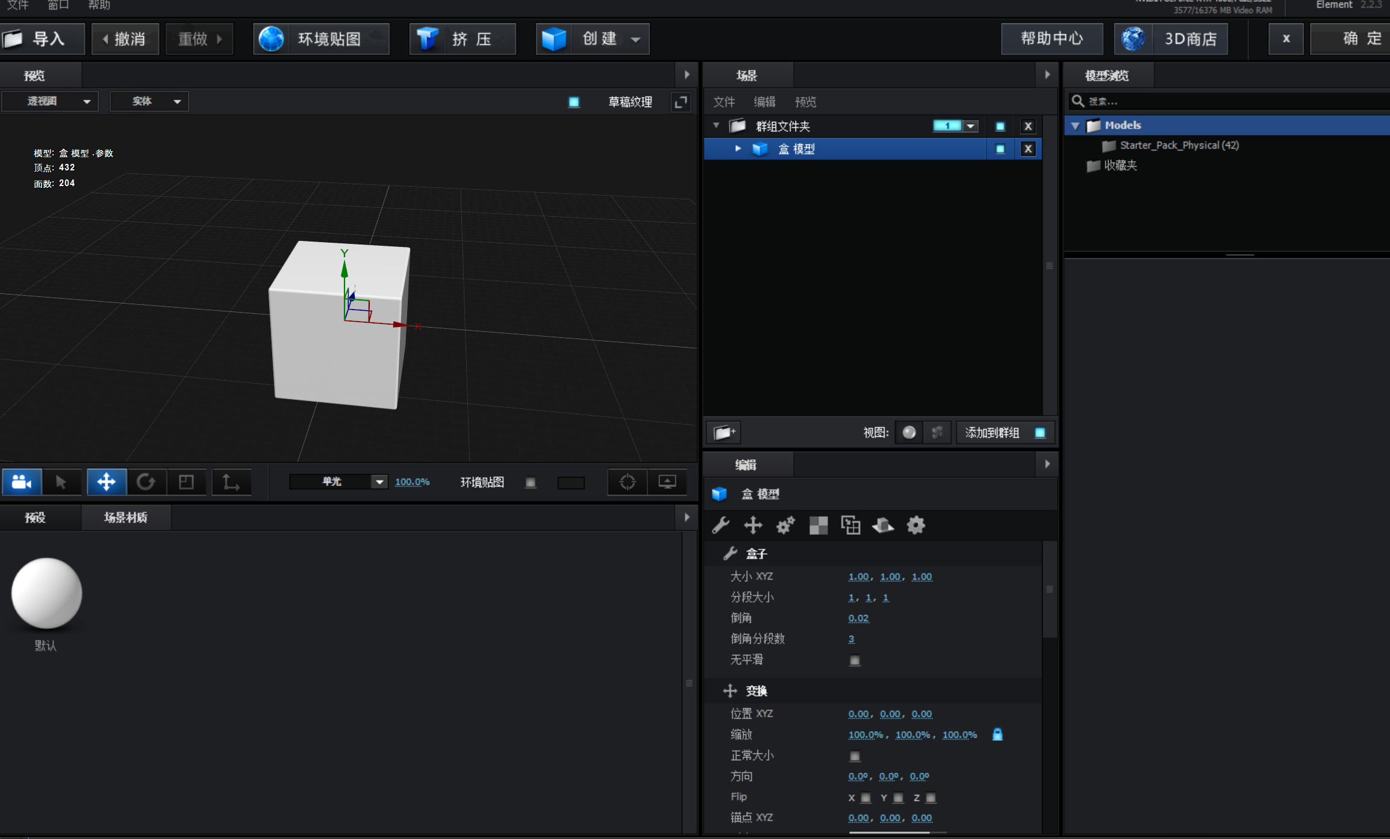
Task: Click the brightness 100.0% value
Action: [x=412, y=482]
